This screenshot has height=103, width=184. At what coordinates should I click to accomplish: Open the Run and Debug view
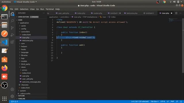[12, 35]
